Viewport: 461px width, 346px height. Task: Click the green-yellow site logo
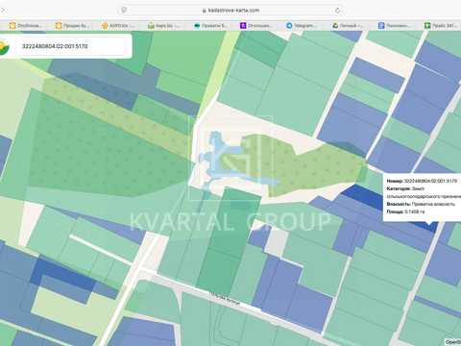(4, 47)
